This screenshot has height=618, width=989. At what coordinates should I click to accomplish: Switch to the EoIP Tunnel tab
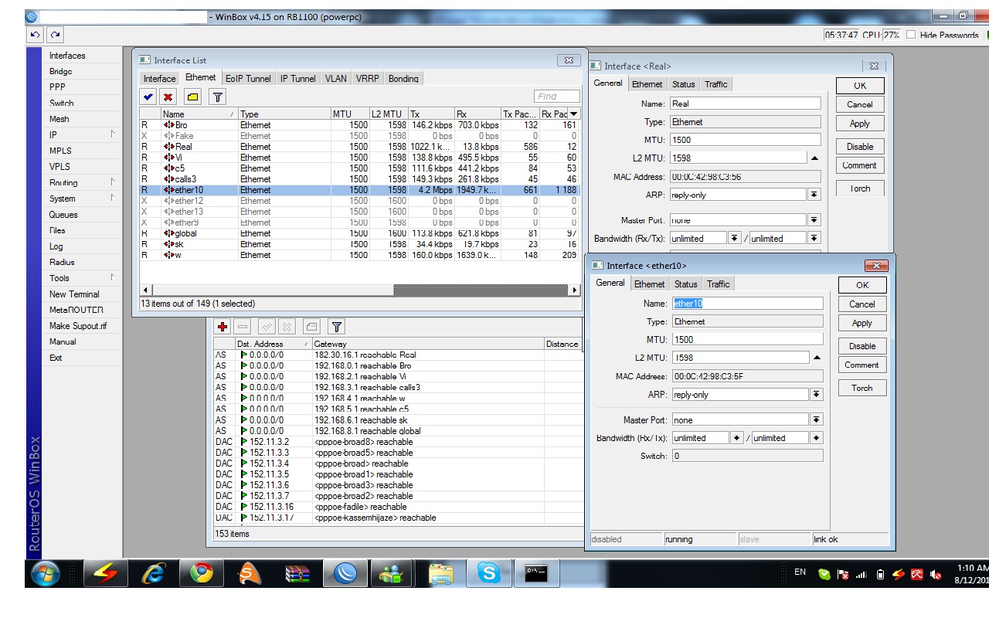[x=248, y=79]
